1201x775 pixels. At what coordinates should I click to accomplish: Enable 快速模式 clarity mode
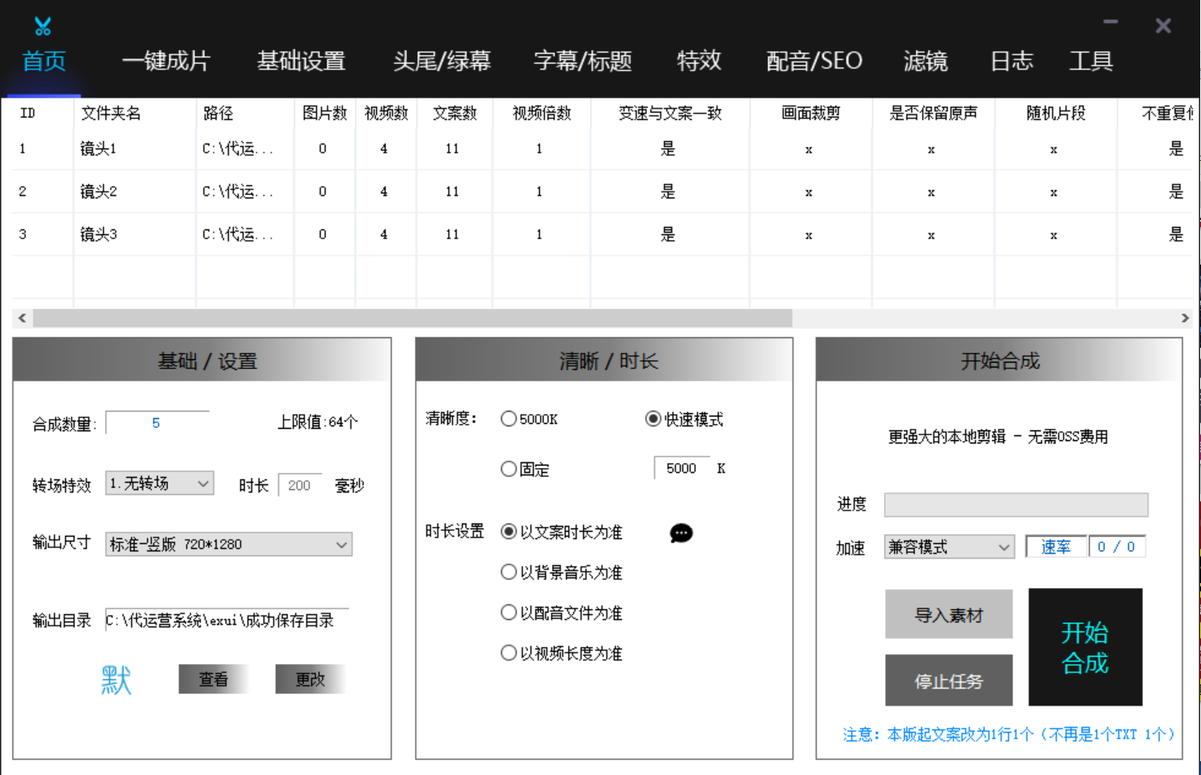click(x=653, y=419)
